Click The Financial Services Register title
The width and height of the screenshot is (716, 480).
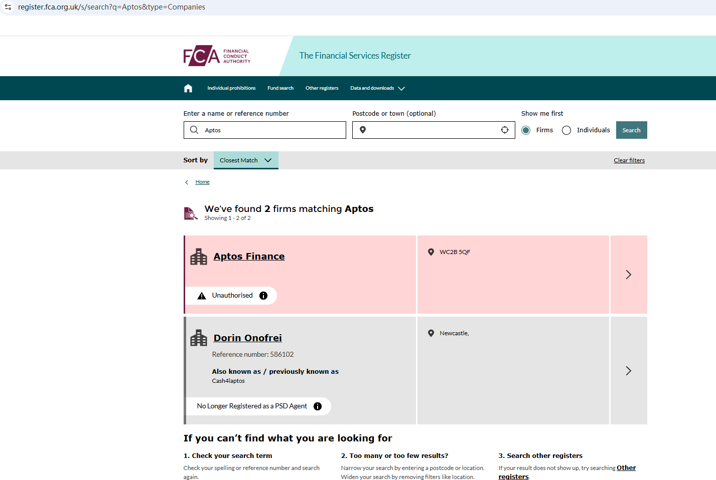pyautogui.click(x=355, y=56)
